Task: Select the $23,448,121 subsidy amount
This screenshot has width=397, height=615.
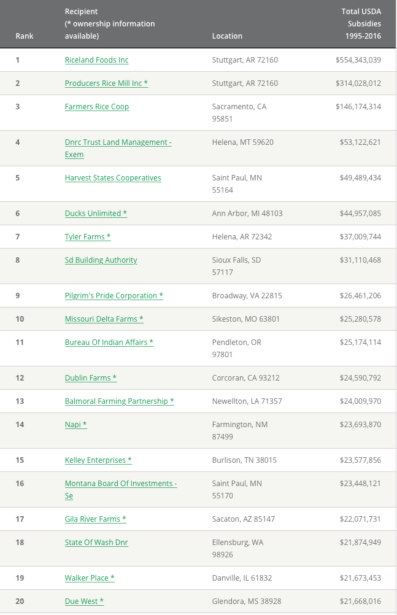Action: point(360,484)
